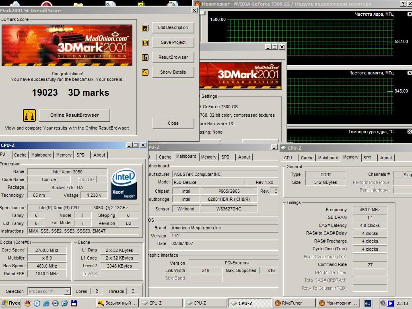Open Internet Explorer from quick launch
The height and width of the screenshot is (309, 412).
pos(46,303)
